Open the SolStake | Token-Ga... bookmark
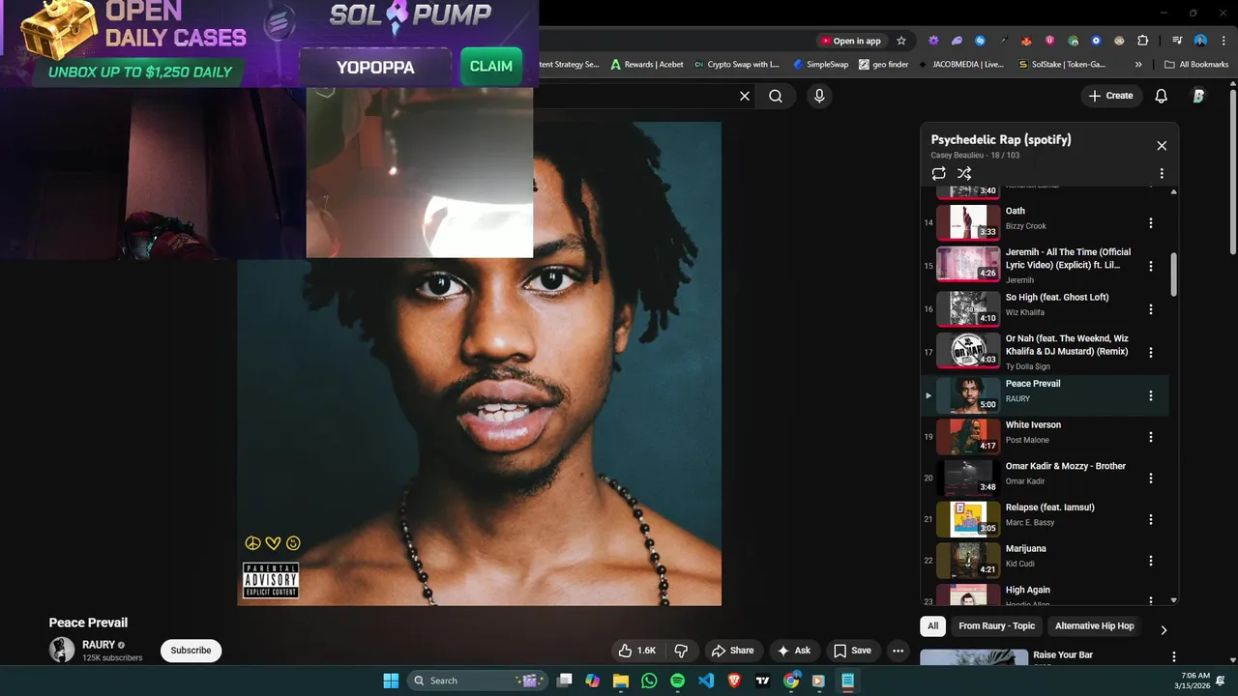Image resolution: width=1238 pixels, height=696 pixels. pyautogui.click(x=1061, y=65)
